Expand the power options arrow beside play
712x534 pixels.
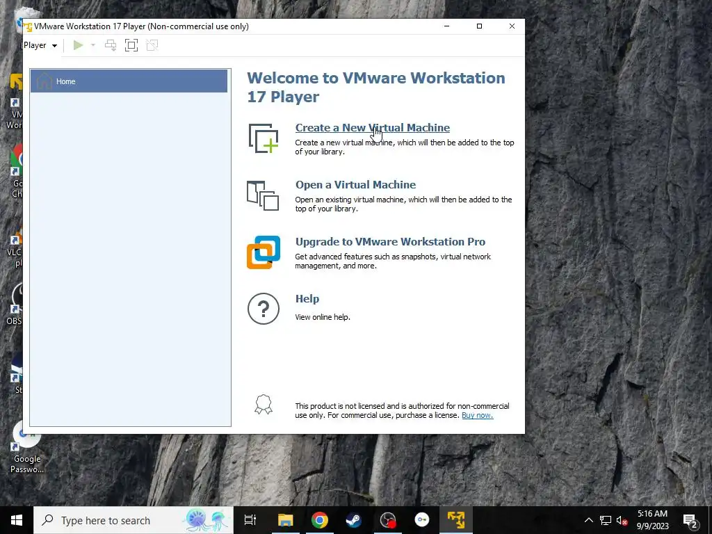[x=93, y=45]
